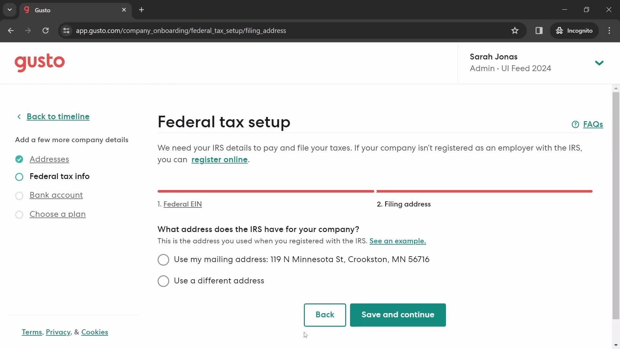Viewport: 620px width, 349px height.
Task: Click the Choose a plan circle status icon
Action: point(19,214)
